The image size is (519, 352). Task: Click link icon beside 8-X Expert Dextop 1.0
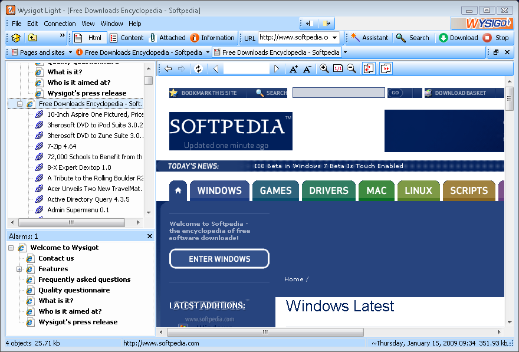(x=39, y=167)
